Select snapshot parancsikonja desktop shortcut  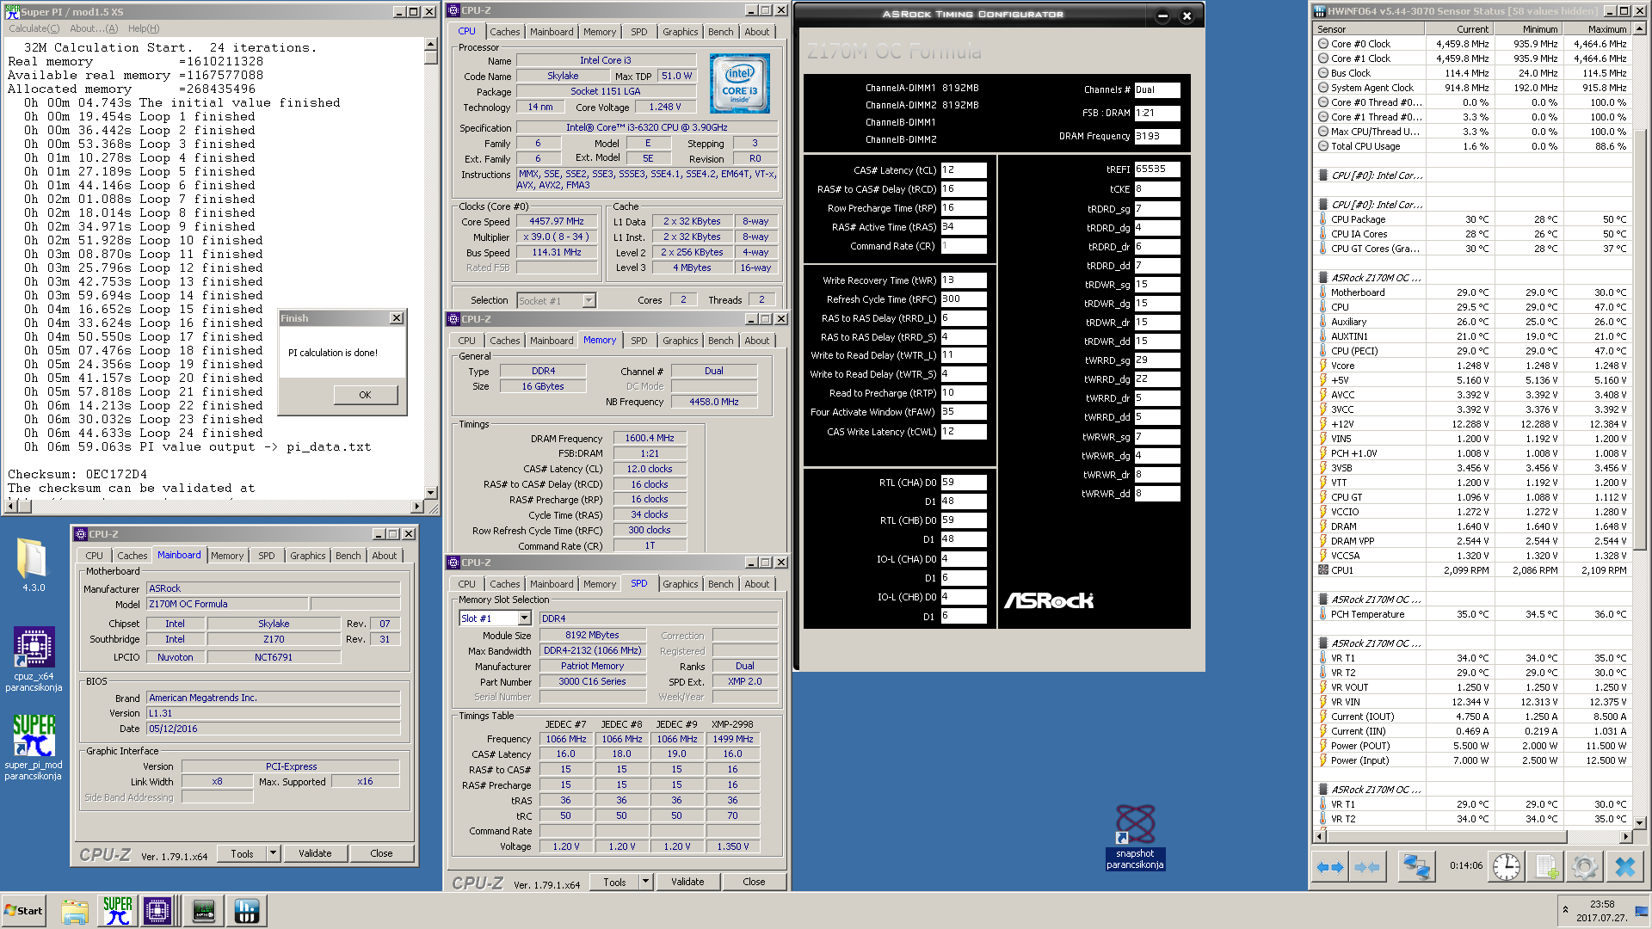point(1135,837)
